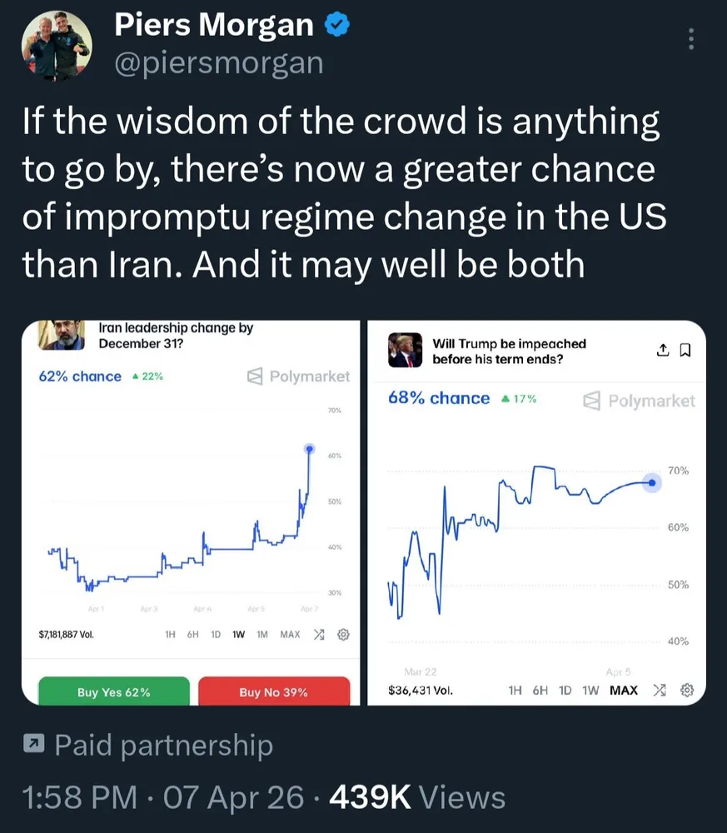Open settings gear on Trump impeachment chart
The image size is (727, 833).
coord(686,691)
